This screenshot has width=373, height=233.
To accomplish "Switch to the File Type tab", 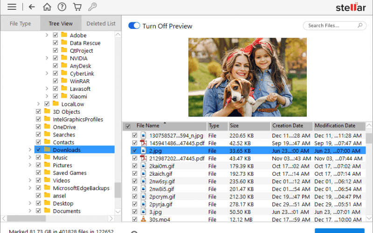I will [x=20, y=24].
